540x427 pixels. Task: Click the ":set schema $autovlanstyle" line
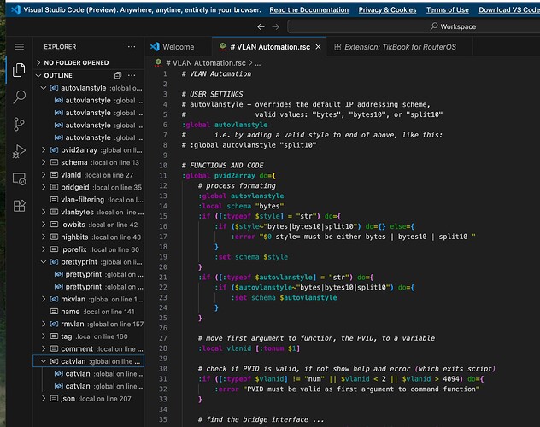(x=284, y=298)
